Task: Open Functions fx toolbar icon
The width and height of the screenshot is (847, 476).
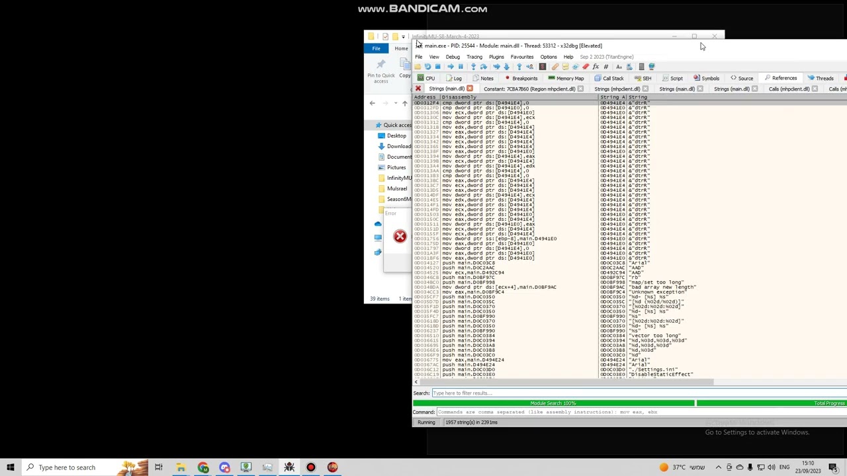Action: click(596, 66)
